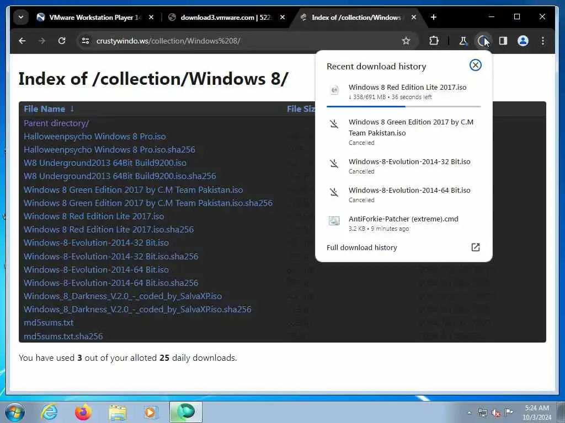Click the forward navigation arrow
The width and height of the screenshot is (565, 423).
[x=42, y=41]
